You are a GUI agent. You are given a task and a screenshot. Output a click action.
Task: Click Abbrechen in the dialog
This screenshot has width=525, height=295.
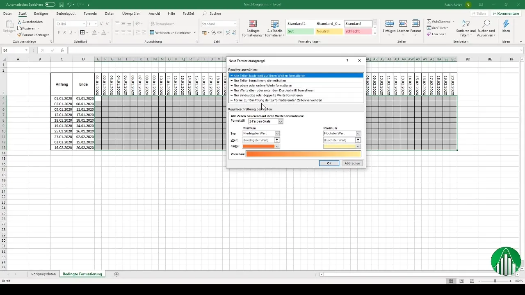pos(352,163)
